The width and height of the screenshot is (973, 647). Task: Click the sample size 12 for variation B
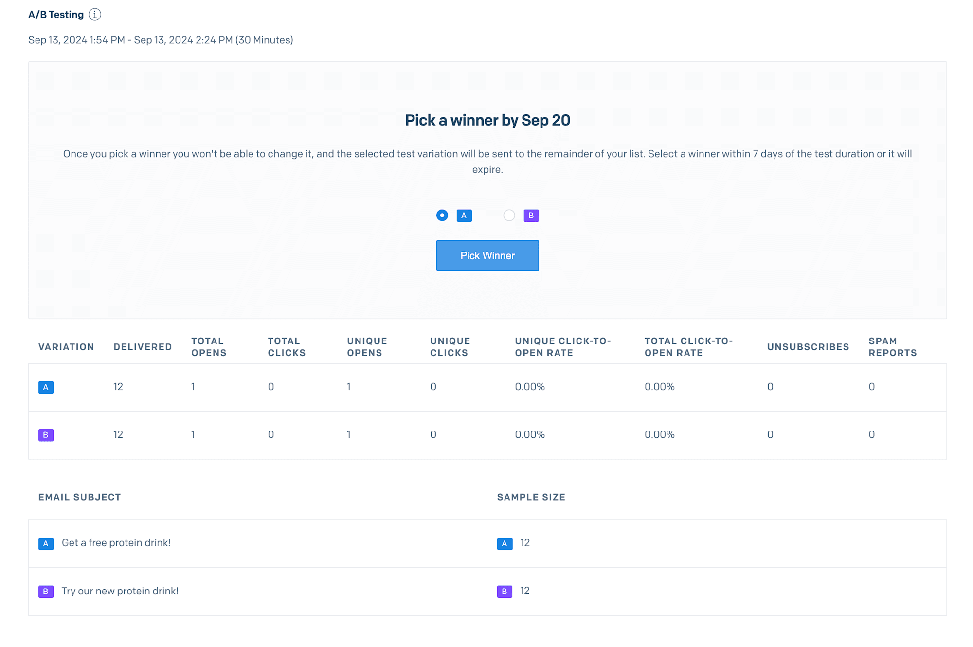pyautogui.click(x=525, y=591)
